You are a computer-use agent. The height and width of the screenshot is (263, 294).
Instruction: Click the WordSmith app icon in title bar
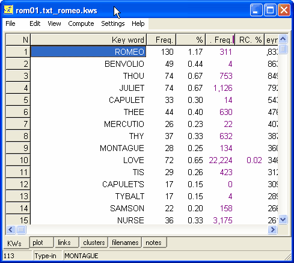click(x=8, y=10)
